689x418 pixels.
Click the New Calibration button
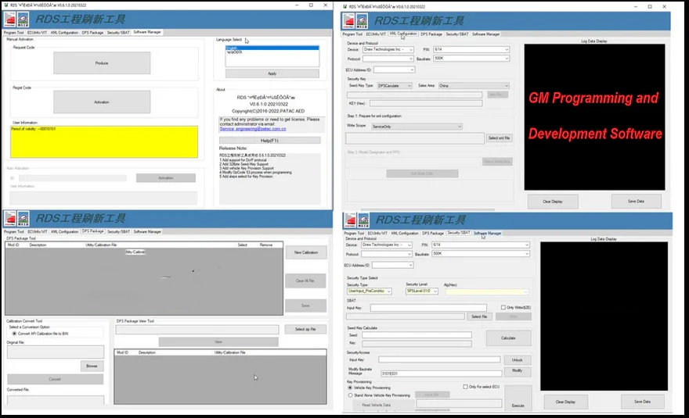tap(305, 253)
